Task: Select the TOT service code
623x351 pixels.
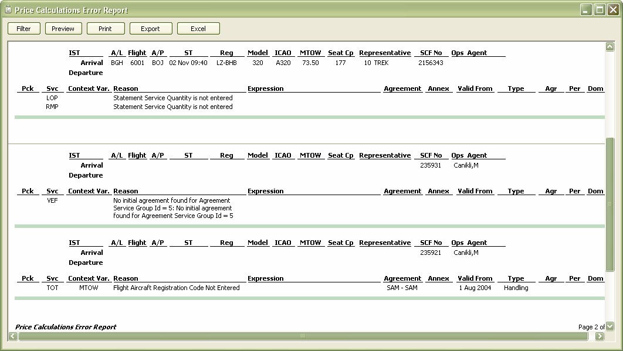Action: [52, 288]
